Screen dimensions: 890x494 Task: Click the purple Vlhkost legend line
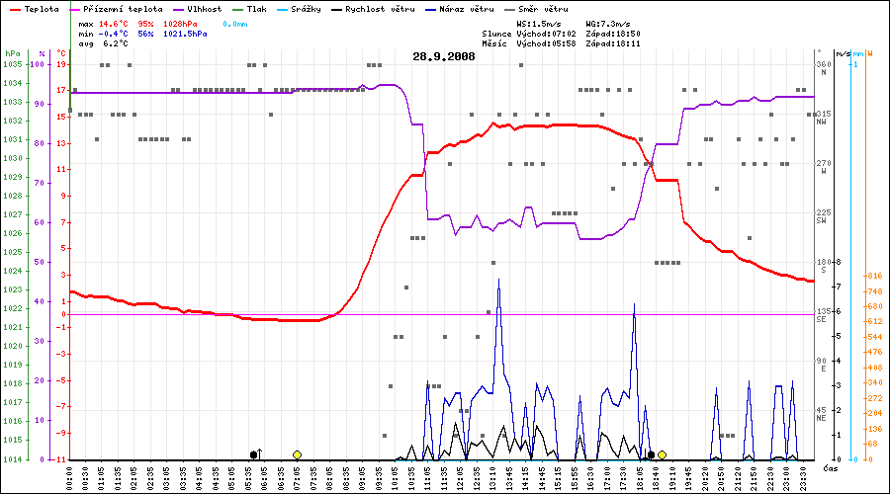(x=177, y=8)
